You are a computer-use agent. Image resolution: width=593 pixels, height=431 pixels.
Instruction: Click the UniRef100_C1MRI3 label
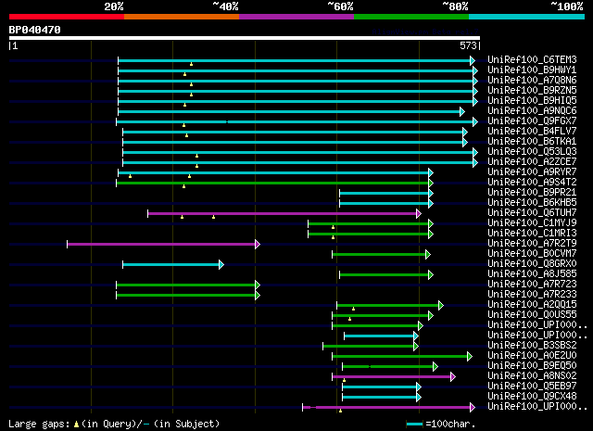pyautogui.click(x=532, y=234)
